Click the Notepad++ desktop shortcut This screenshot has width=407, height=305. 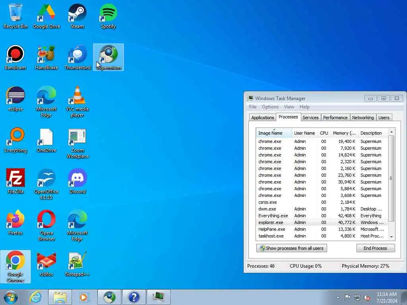point(78,264)
